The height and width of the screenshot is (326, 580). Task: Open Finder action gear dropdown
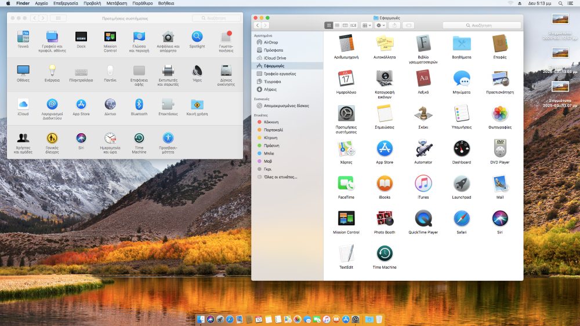(380, 25)
